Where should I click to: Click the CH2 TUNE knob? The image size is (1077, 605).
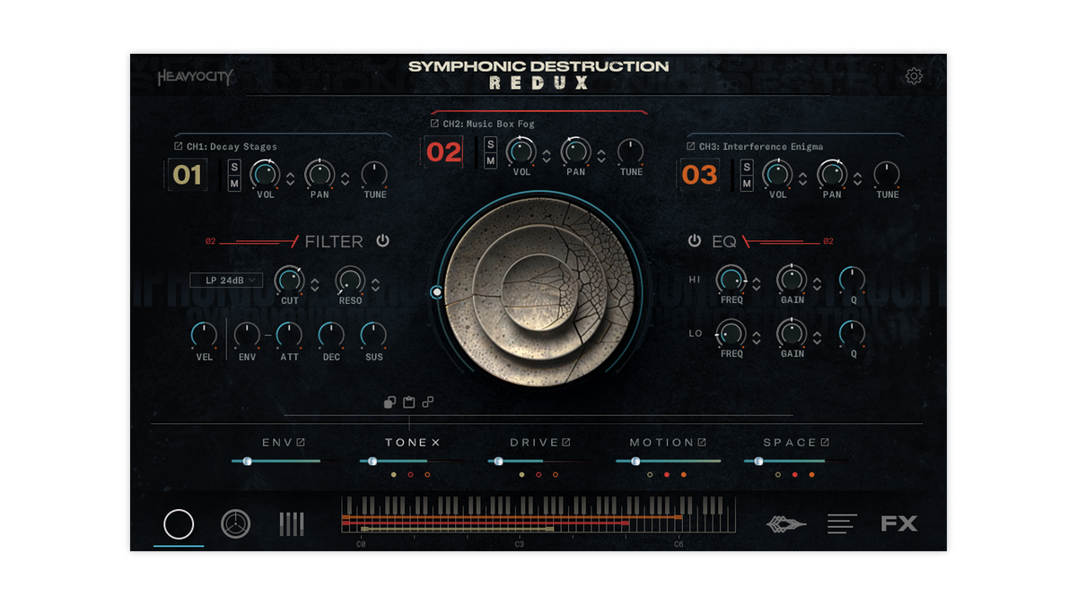(x=631, y=151)
